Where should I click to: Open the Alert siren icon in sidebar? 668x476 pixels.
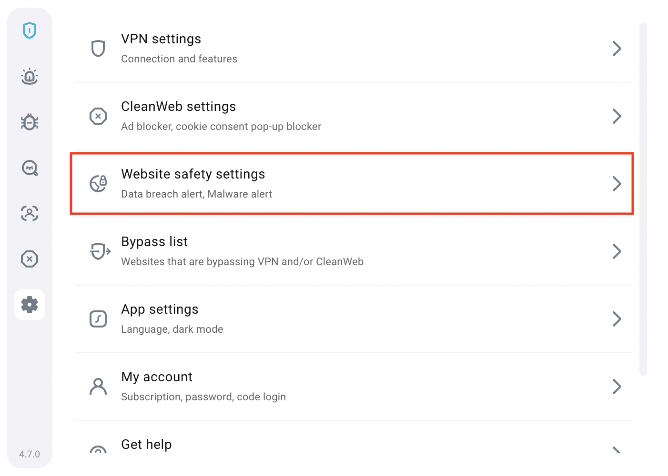(x=30, y=76)
